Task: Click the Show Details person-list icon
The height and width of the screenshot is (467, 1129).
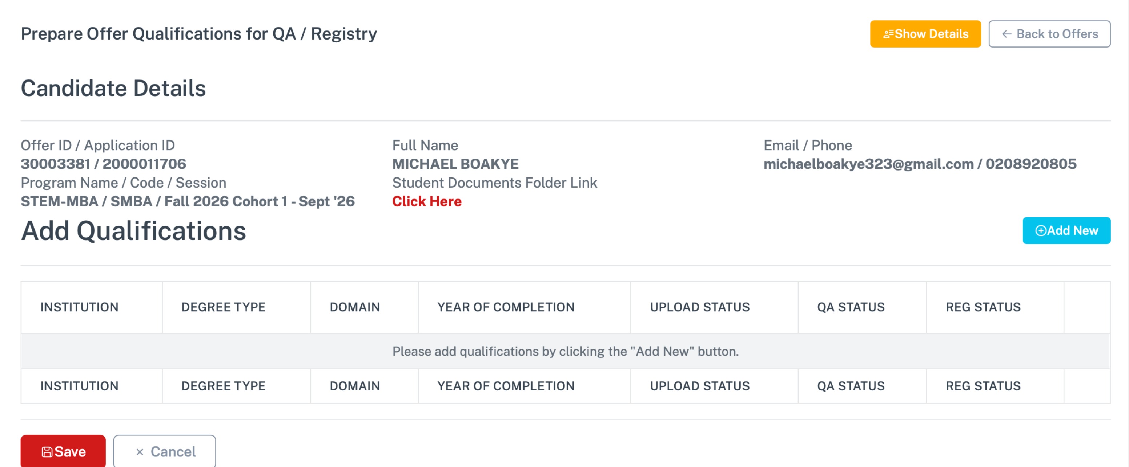Action: point(888,34)
